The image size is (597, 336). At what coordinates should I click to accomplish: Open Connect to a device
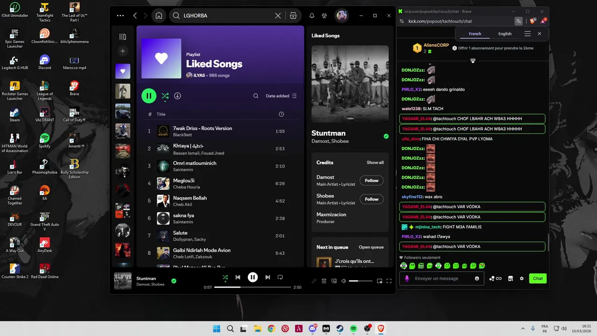[x=334, y=281]
